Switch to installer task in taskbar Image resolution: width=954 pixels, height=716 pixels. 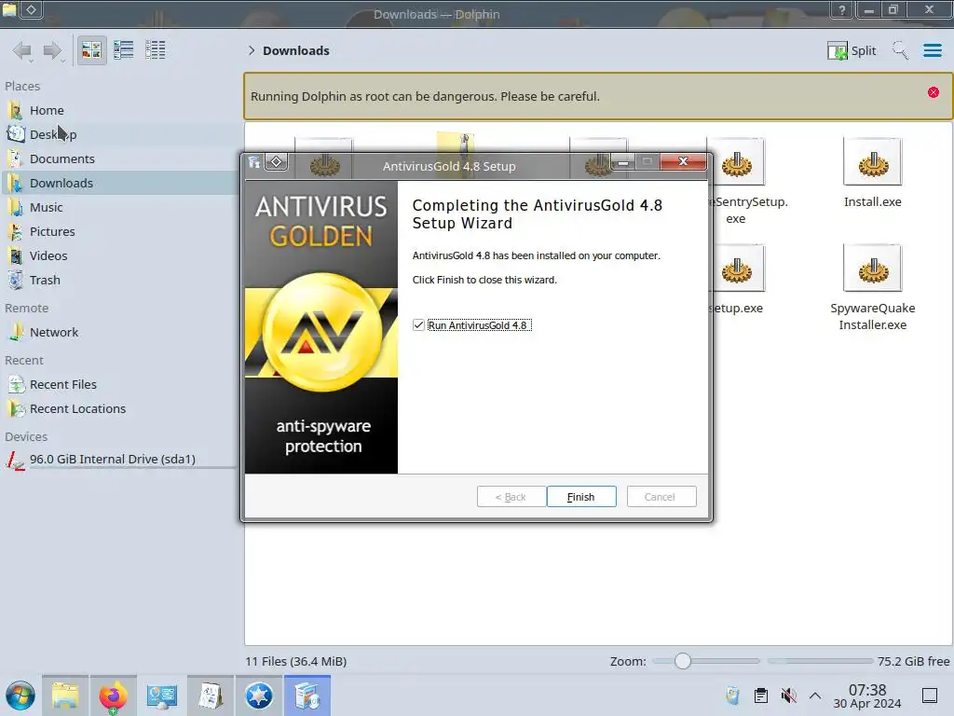[x=307, y=695]
